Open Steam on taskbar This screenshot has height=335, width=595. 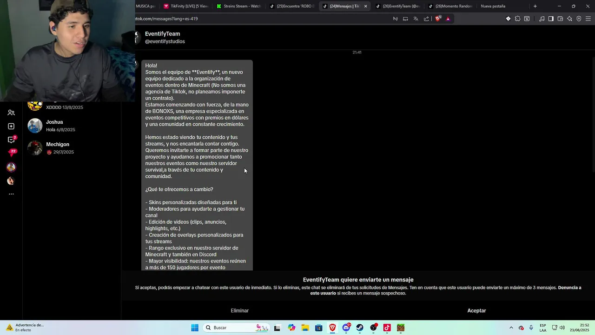click(360, 328)
